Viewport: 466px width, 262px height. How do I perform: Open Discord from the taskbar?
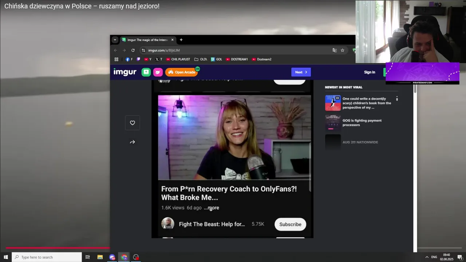(112, 257)
